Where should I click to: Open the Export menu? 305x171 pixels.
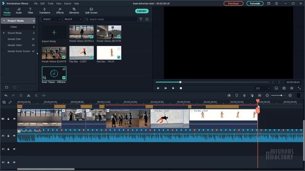coord(68,3)
